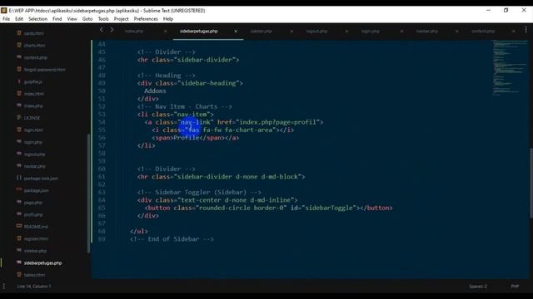Click the word "Profile" on line 56
The image size is (533, 299).
(187, 138)
